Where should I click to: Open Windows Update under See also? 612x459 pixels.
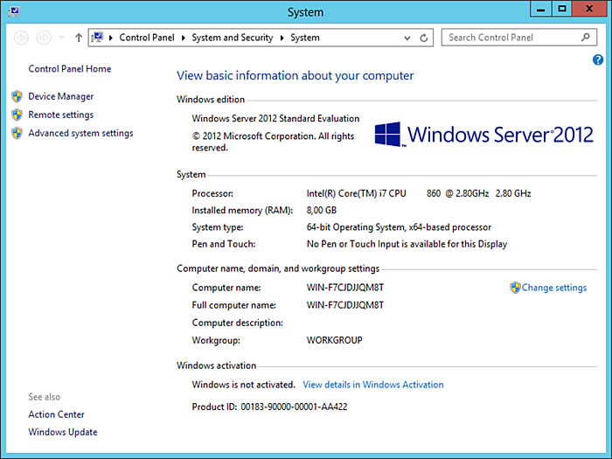click(x=63, y=432)
